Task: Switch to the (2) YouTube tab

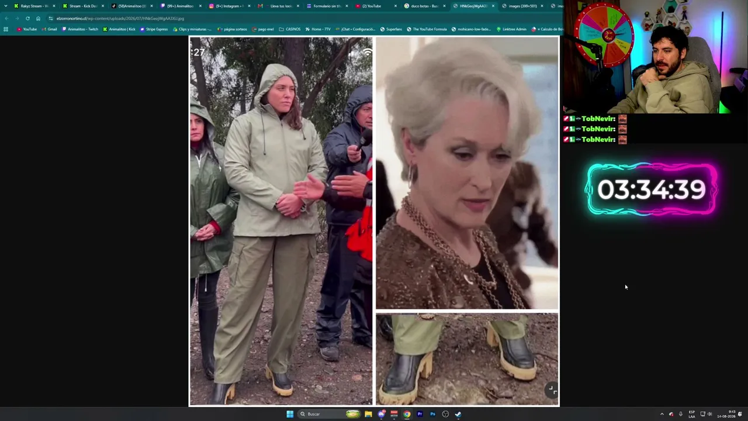Action: (375, 6)
